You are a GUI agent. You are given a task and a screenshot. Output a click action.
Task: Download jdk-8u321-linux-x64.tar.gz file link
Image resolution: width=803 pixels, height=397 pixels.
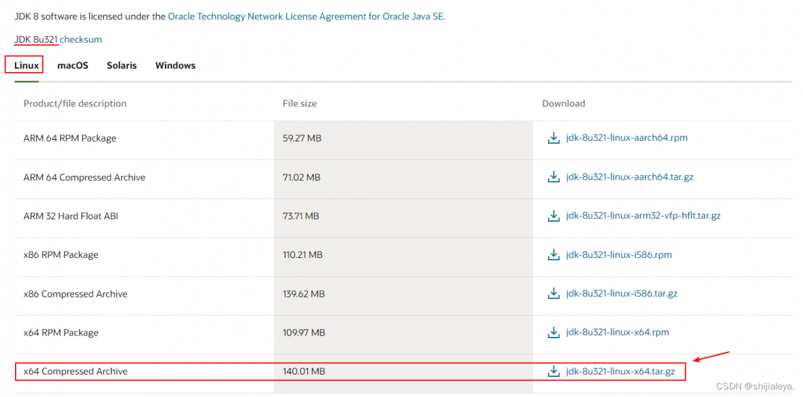[620, 371]
